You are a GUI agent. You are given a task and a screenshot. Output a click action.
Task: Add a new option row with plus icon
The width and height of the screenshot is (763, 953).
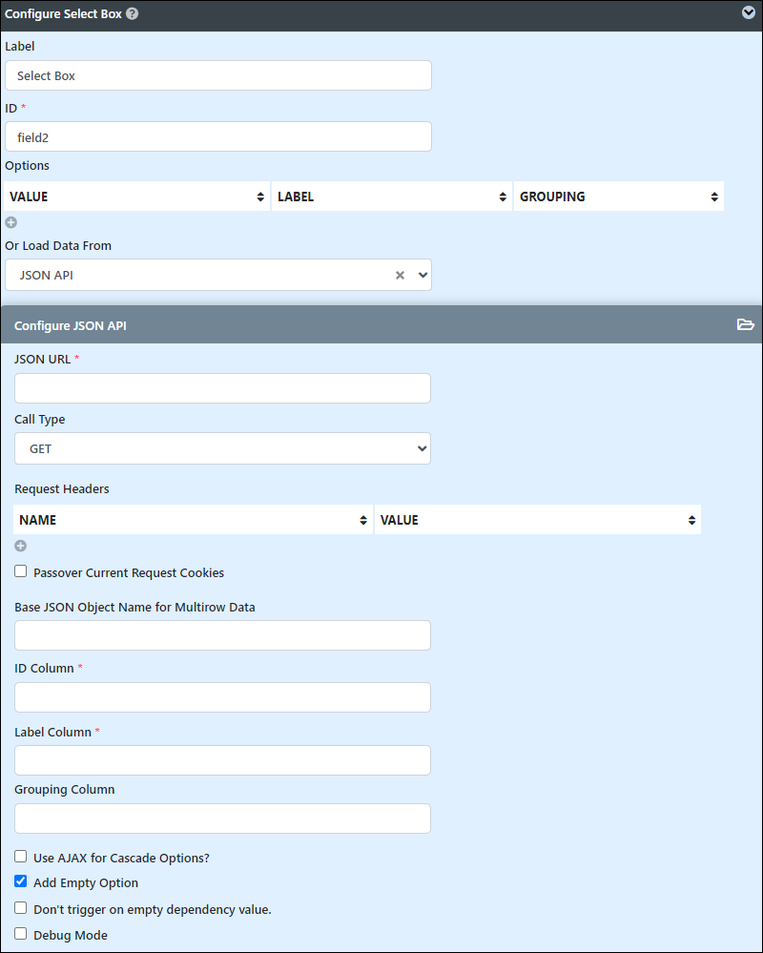(x=10, y=222)
